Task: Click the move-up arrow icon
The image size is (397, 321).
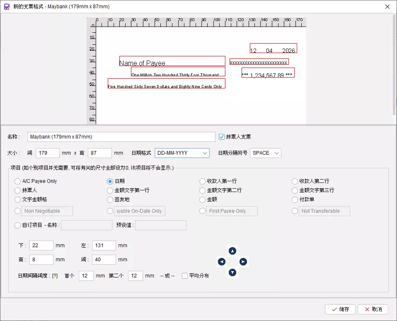Action: pyautogui.click(x=232, y=251)
